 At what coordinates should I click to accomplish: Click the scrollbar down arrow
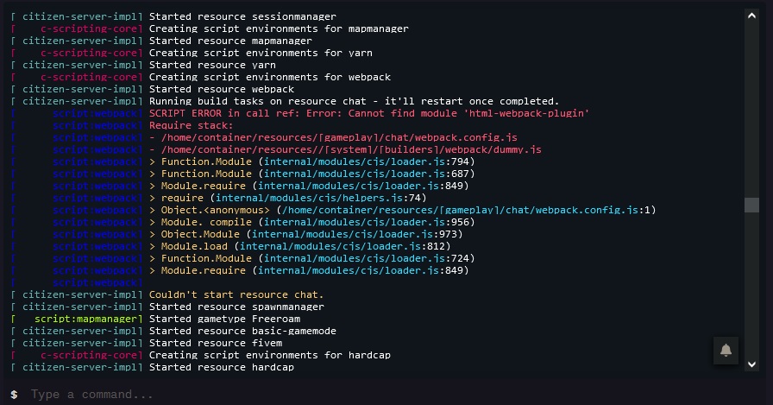(751, 364)
